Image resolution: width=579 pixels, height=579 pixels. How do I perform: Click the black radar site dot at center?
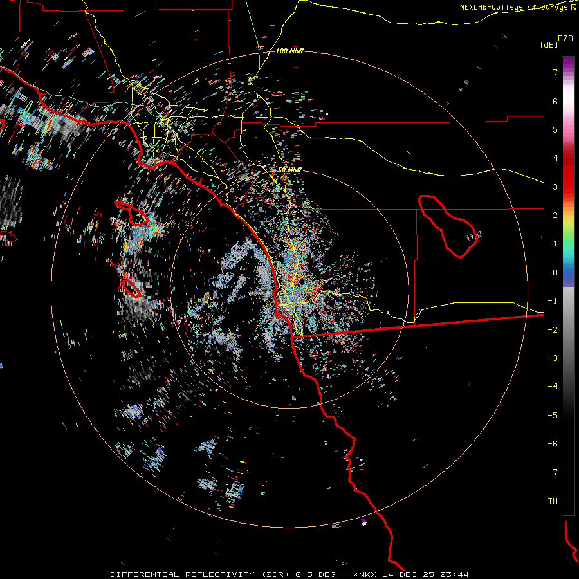click(302, 282)
